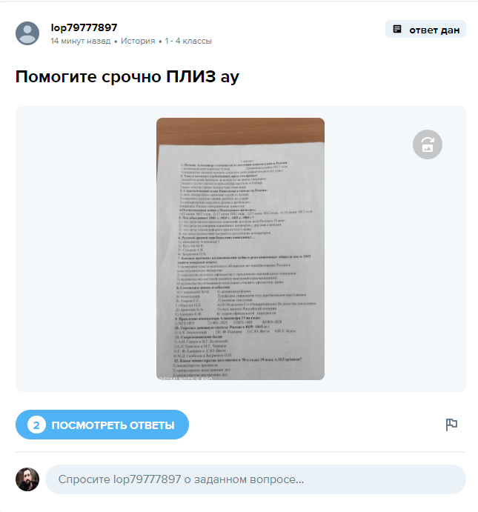
Task: Click the 14 минут назад timestamp
Action: coord(81,41)
